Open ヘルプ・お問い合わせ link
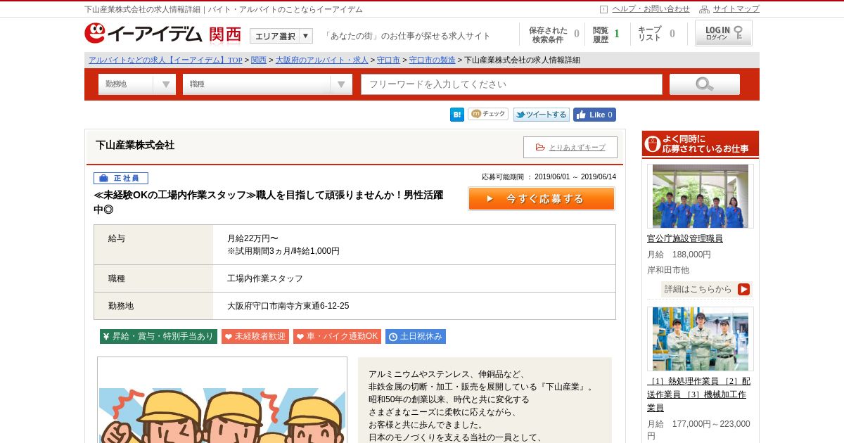 [651, 9]
